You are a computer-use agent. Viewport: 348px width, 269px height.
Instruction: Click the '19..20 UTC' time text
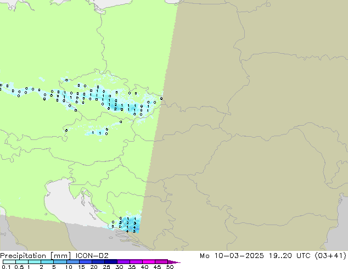[289, 255]
